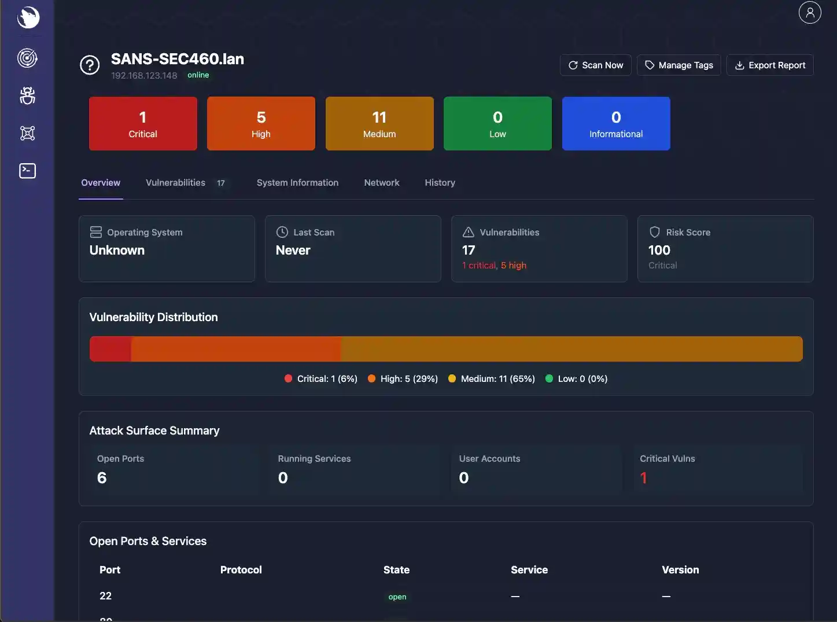Export Report for this host
The image size is (837, 622).
pos(770,65)
